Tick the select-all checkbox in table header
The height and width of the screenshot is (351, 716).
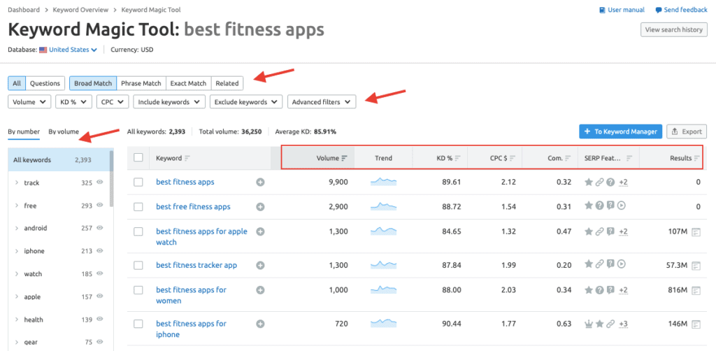[138, 158]
